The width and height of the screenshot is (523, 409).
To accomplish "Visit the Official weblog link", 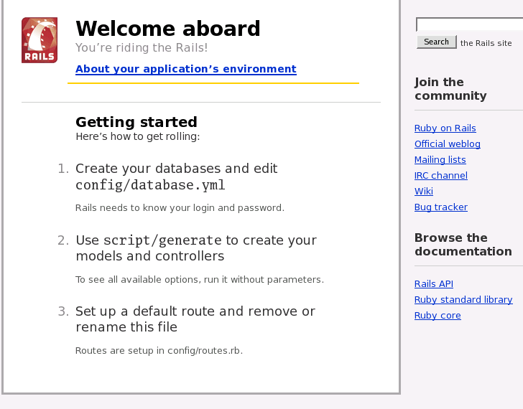I will [x=448, y=144].
